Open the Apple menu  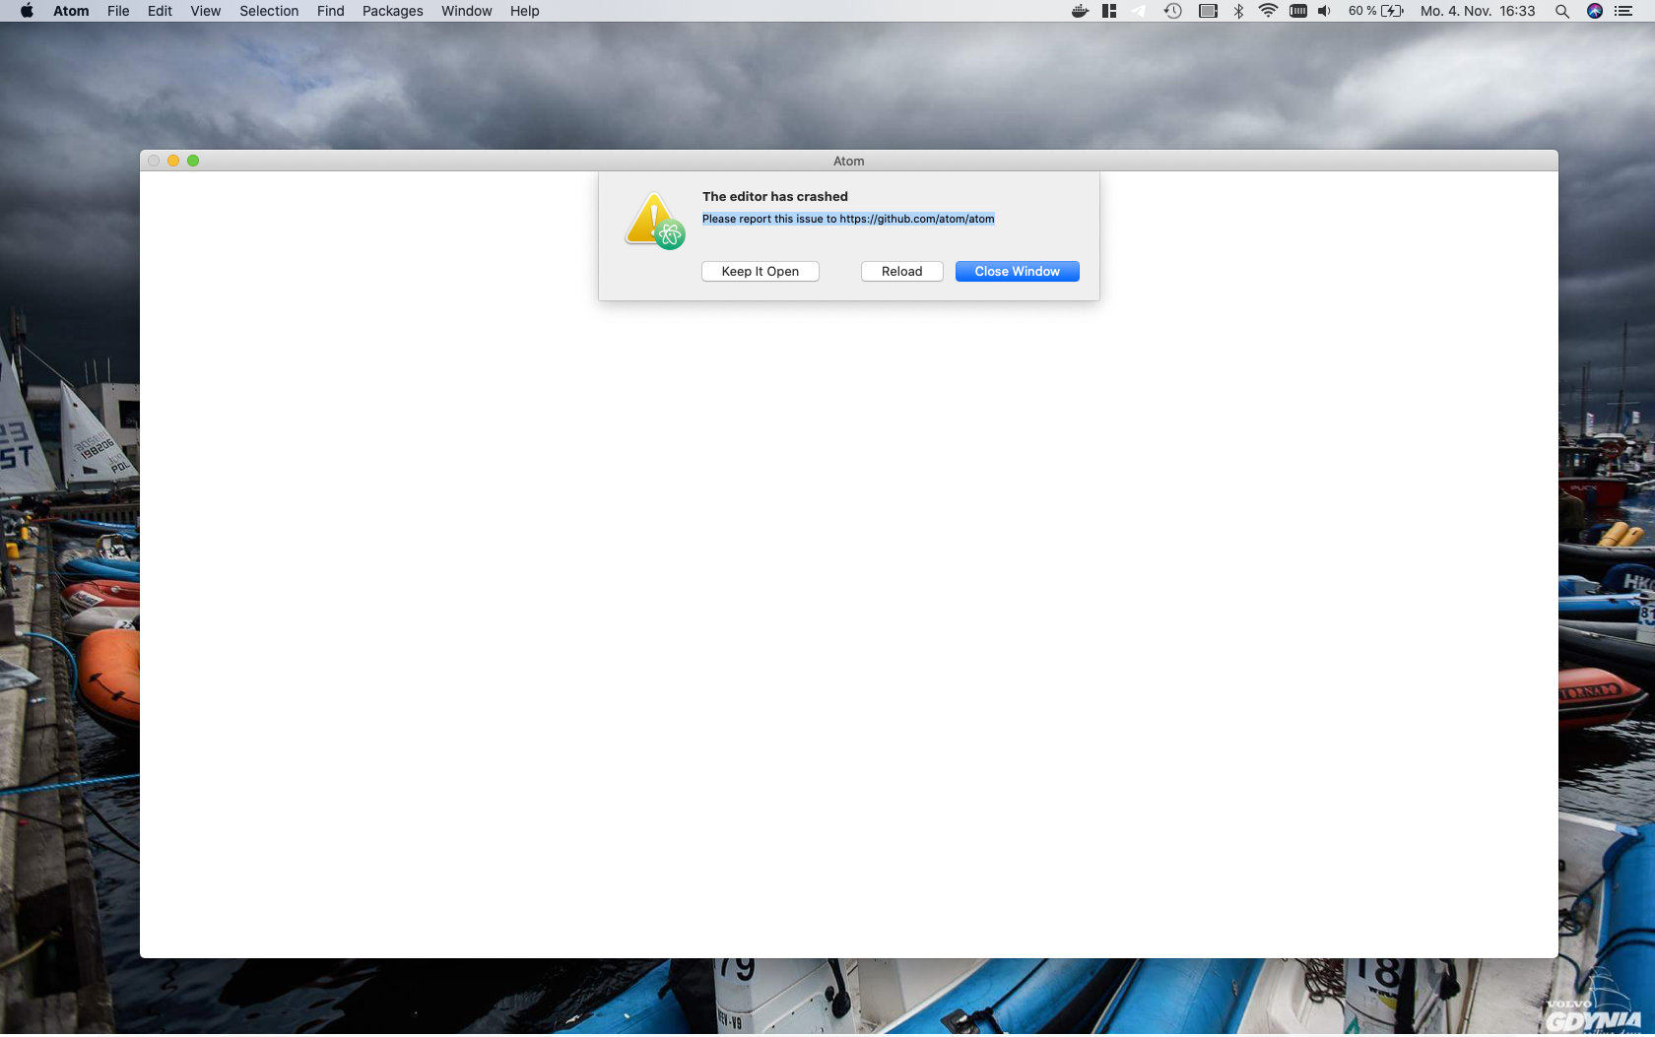(27, 11)
